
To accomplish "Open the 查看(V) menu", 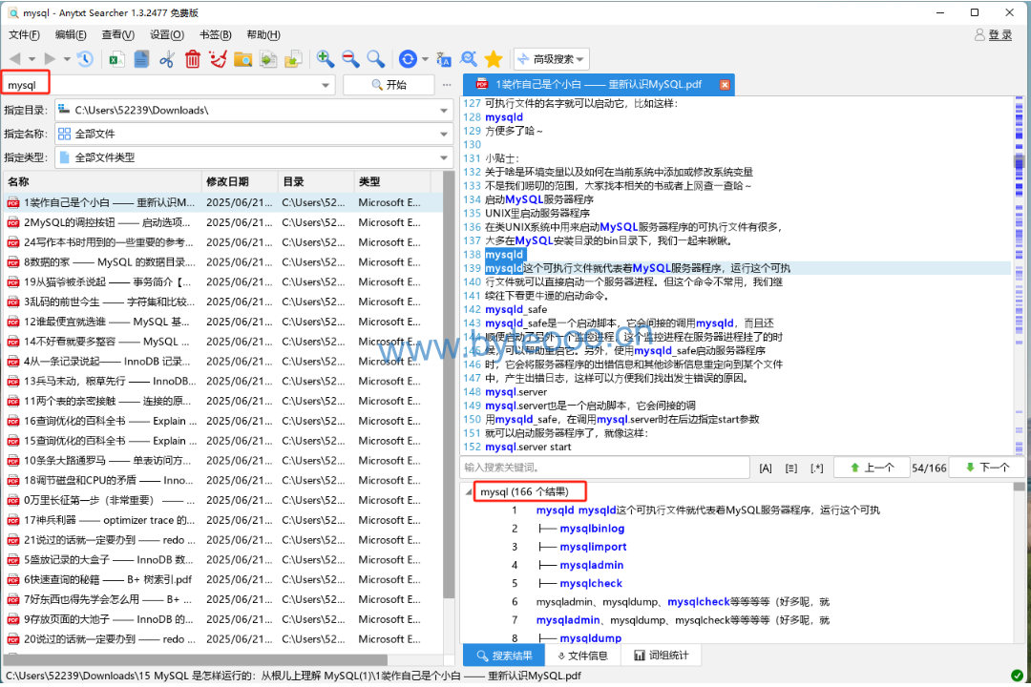I will tap(118, 35).
